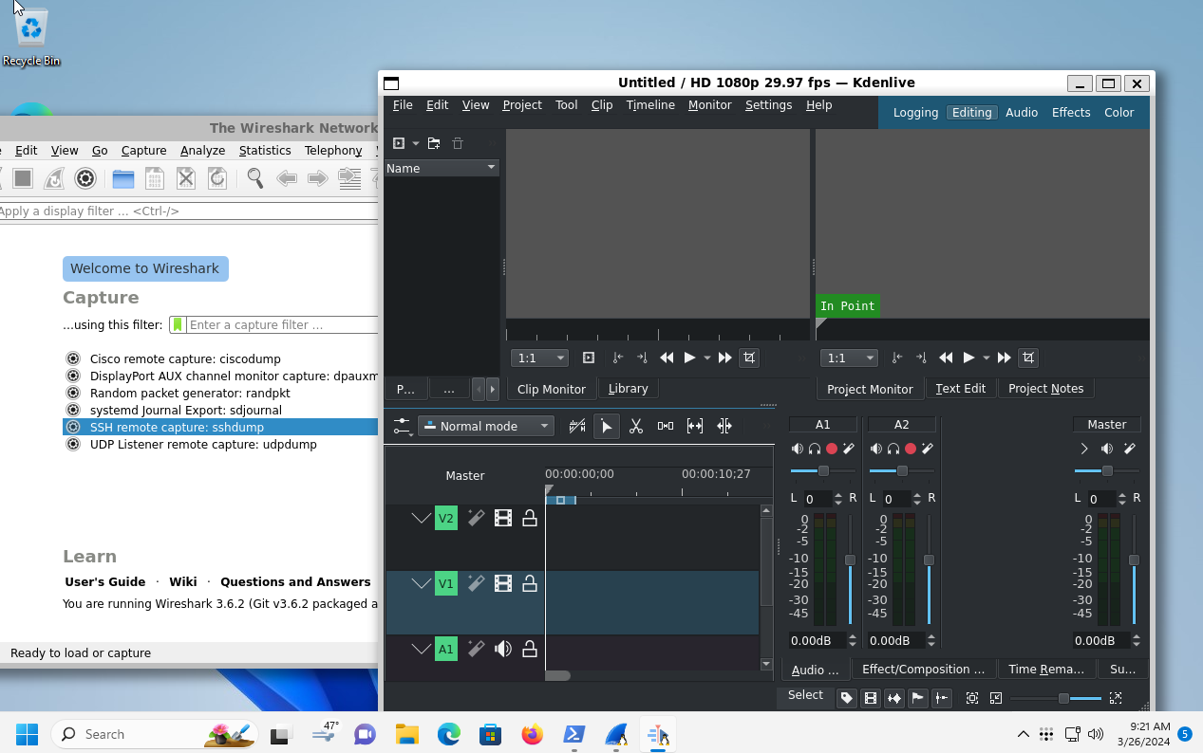Select SSH remote capture: sshdump in Wireshark

(x=220, y=428)
